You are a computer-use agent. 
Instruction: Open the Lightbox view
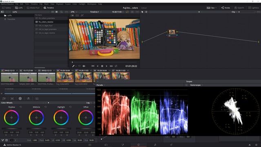tap(254, 8)
